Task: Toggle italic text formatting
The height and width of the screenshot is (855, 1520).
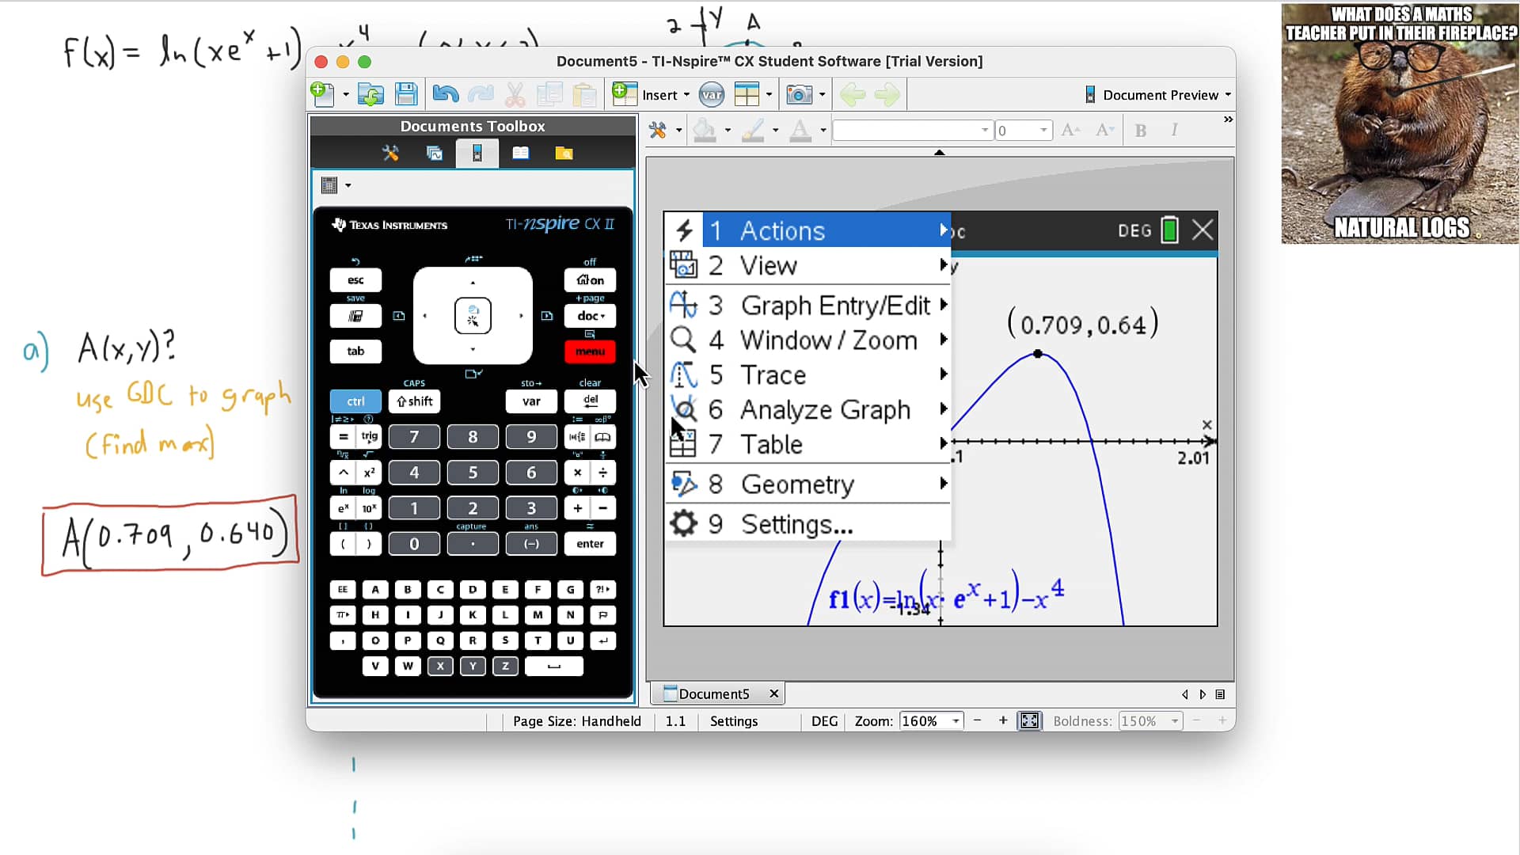Action: [x=1174, y=130]
